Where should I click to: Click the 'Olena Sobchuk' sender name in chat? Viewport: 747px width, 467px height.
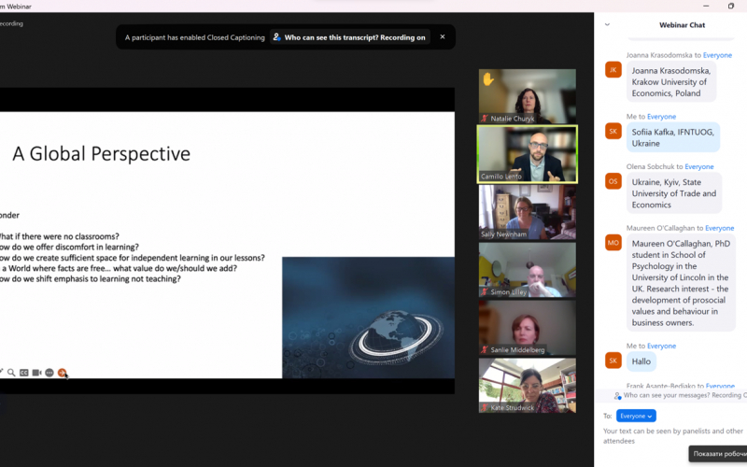[650, 167]
